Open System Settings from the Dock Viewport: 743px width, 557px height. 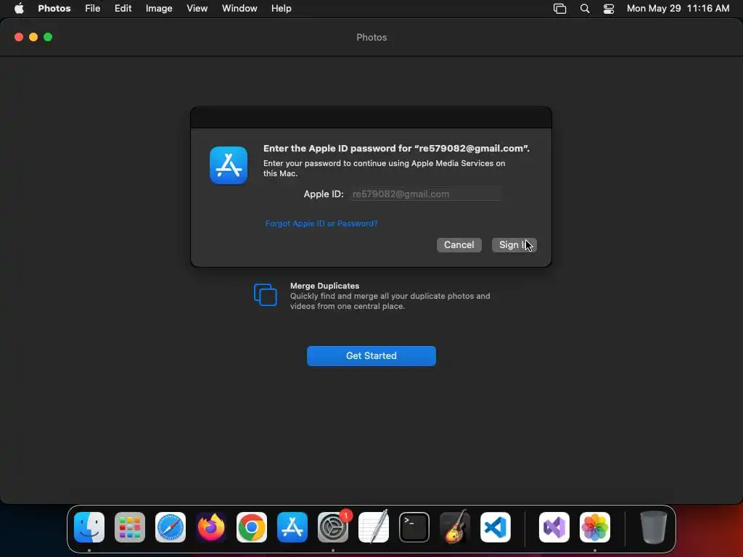333,527
